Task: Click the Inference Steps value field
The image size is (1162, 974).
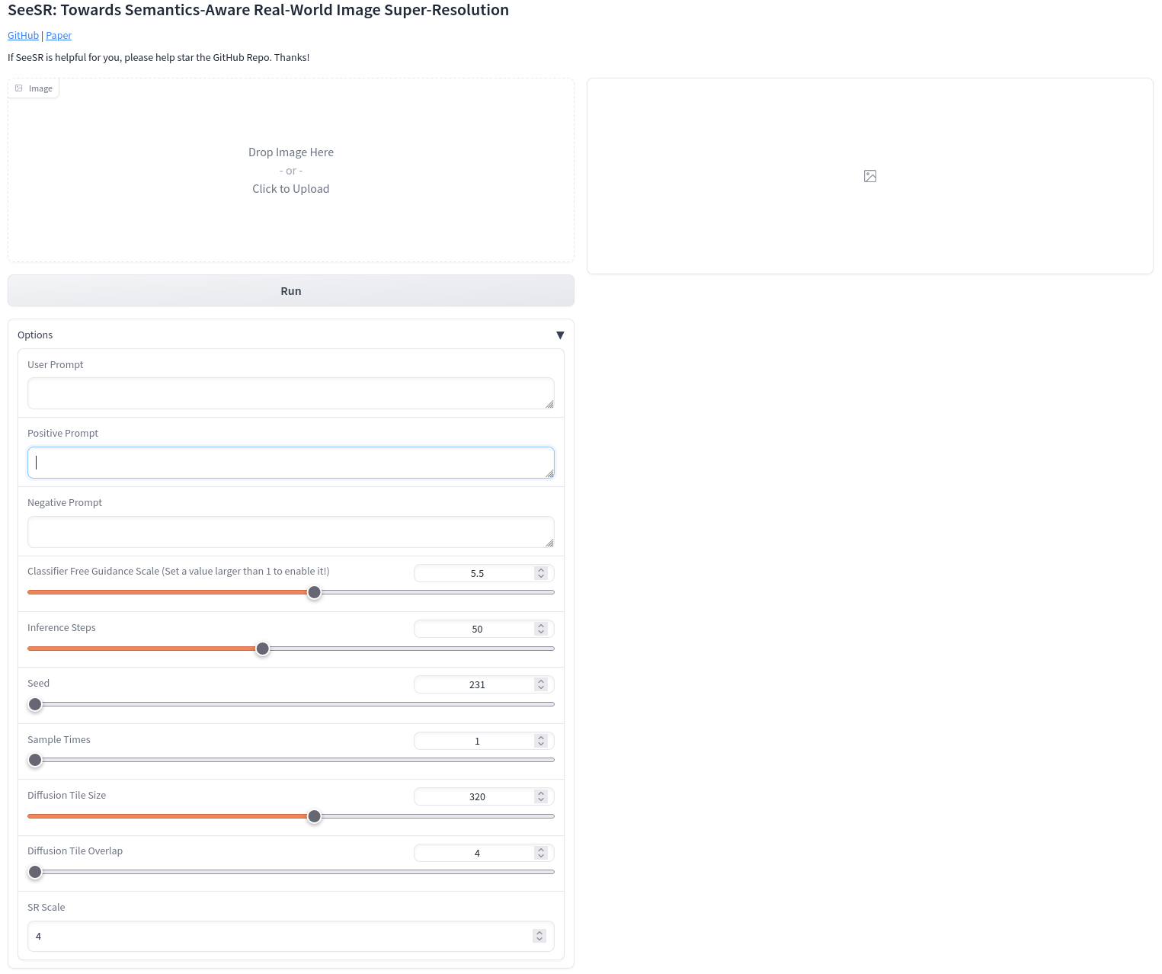Action: pos(476,629)
